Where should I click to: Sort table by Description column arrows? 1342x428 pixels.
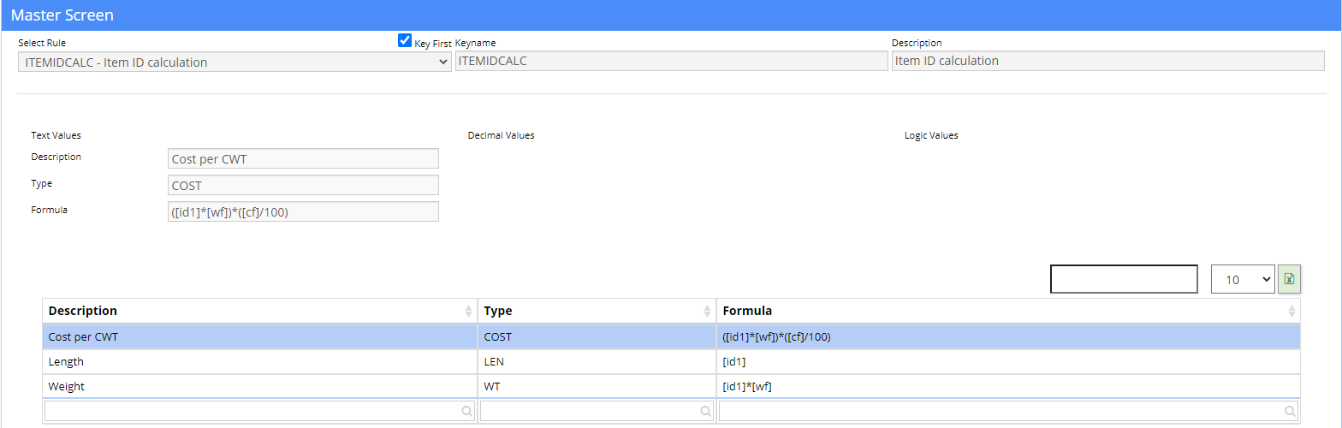point(468,312)
